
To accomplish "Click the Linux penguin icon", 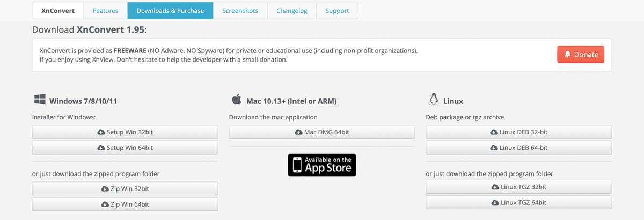I will 433,100.
